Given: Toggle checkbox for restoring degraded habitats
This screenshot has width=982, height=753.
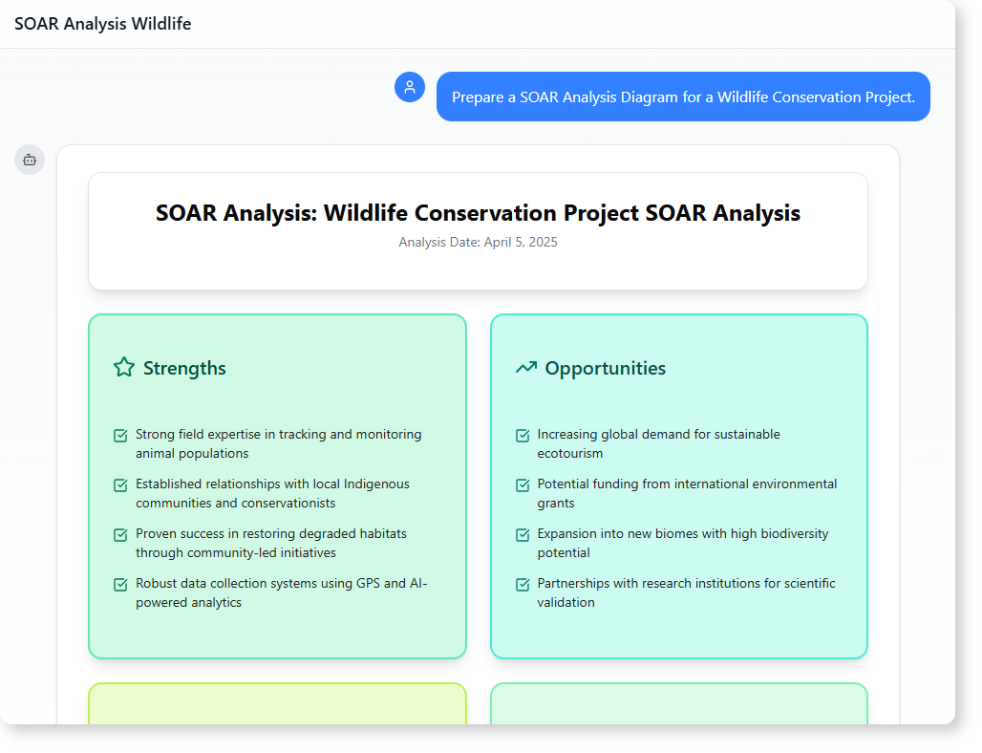Looking at the screenshot, I should click(121, 535).
